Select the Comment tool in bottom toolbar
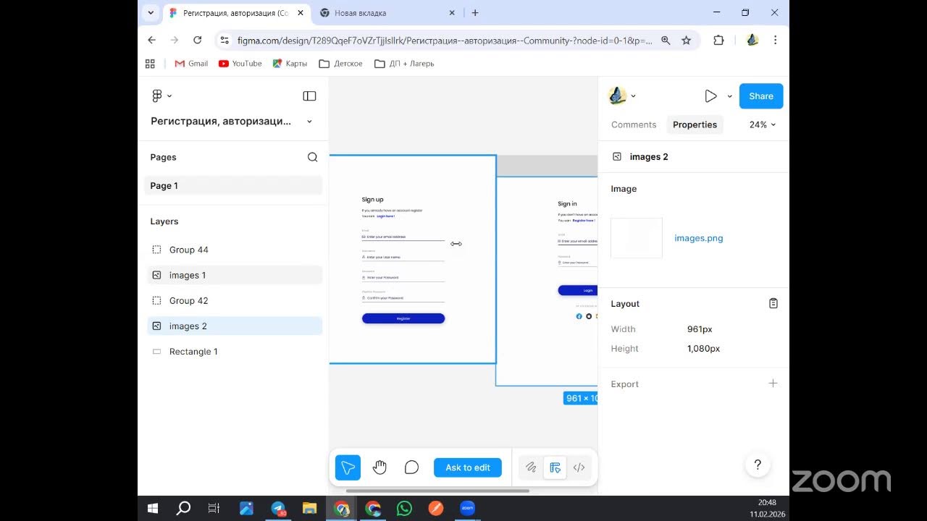Screen dimensions: 927x521 [411, 467]
